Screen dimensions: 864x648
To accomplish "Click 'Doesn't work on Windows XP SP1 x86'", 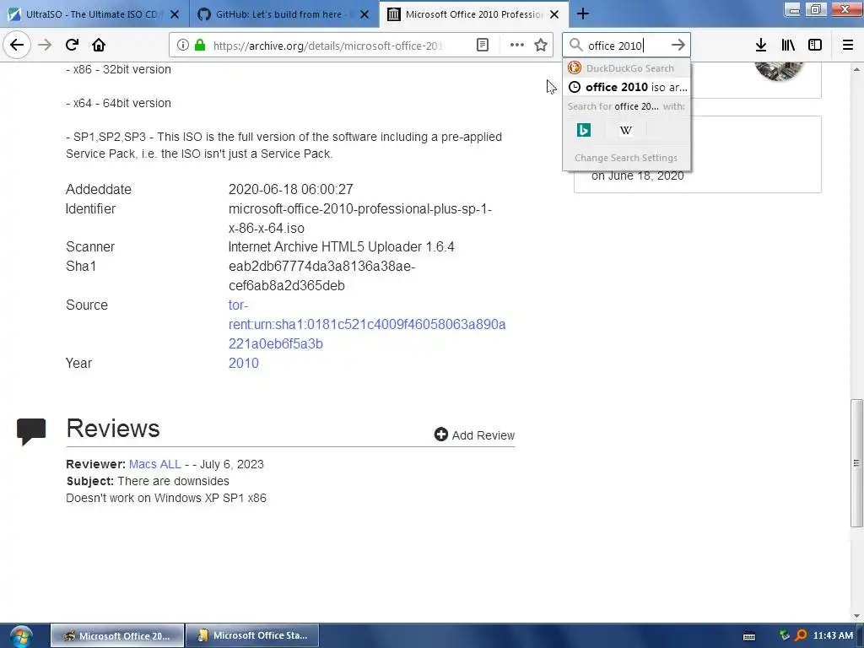I will tap(166, 498).
